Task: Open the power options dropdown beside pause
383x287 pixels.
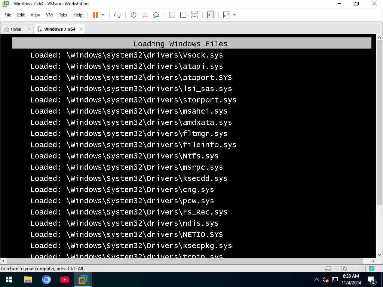Action: click(x=103, y=15)
